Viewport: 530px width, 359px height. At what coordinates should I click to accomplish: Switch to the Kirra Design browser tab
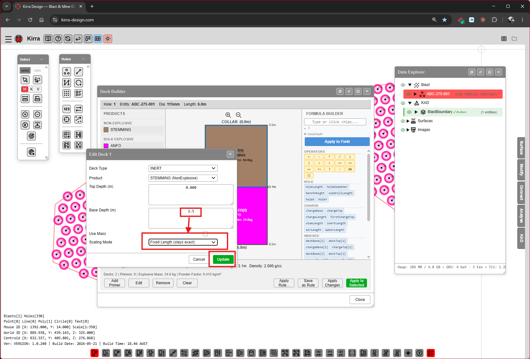pyautogui.click(x=49, y=6)
